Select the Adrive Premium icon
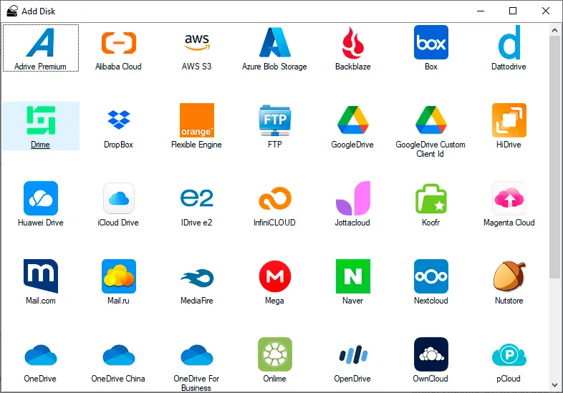 41,43
